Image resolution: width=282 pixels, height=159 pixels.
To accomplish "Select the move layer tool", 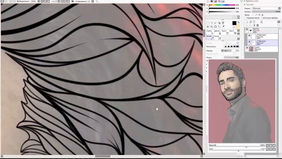I will [208, 27].
